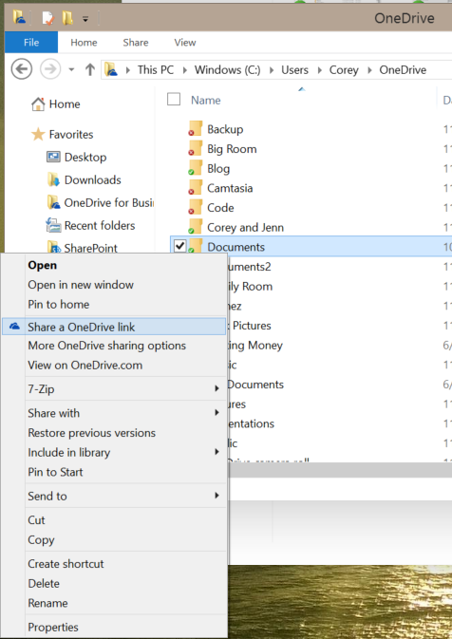Click the Corey and Jenn folder icon
Viewport: 452px width, 639px height.
tap(196, 226)
